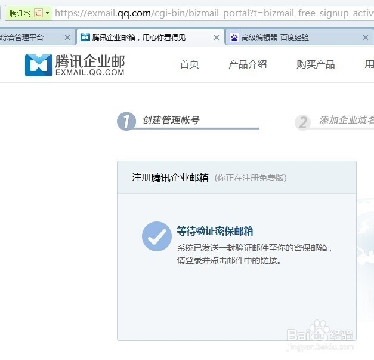The height and width of the screenshot is (360, 374).
Task: Open the 首页 navigation link
Action: 189,64
